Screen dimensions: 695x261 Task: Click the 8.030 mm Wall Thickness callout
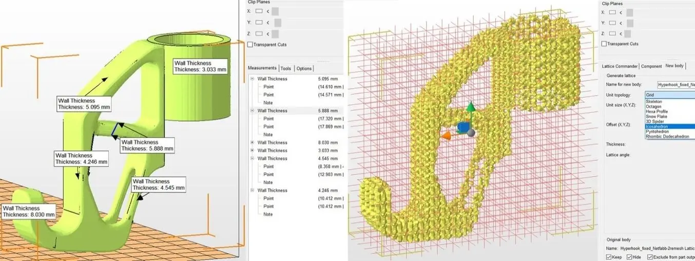(x=28, y=211)
